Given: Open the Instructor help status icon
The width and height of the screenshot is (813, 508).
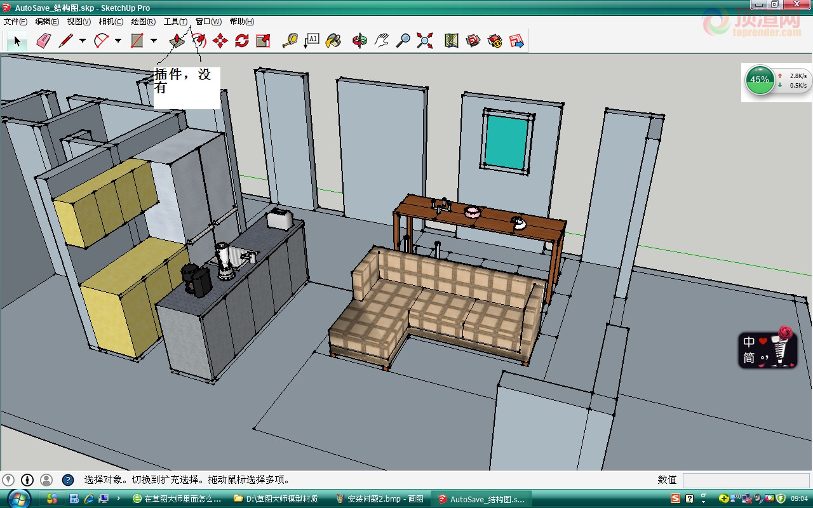Looking at the screenshot, I should click(68, 480).
